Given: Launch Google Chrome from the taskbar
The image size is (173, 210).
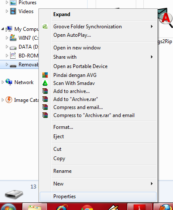Looking at the screenshot, I should coord(87,207).
